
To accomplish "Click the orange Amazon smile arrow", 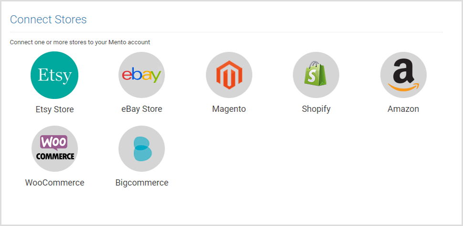I will (403, 87).
